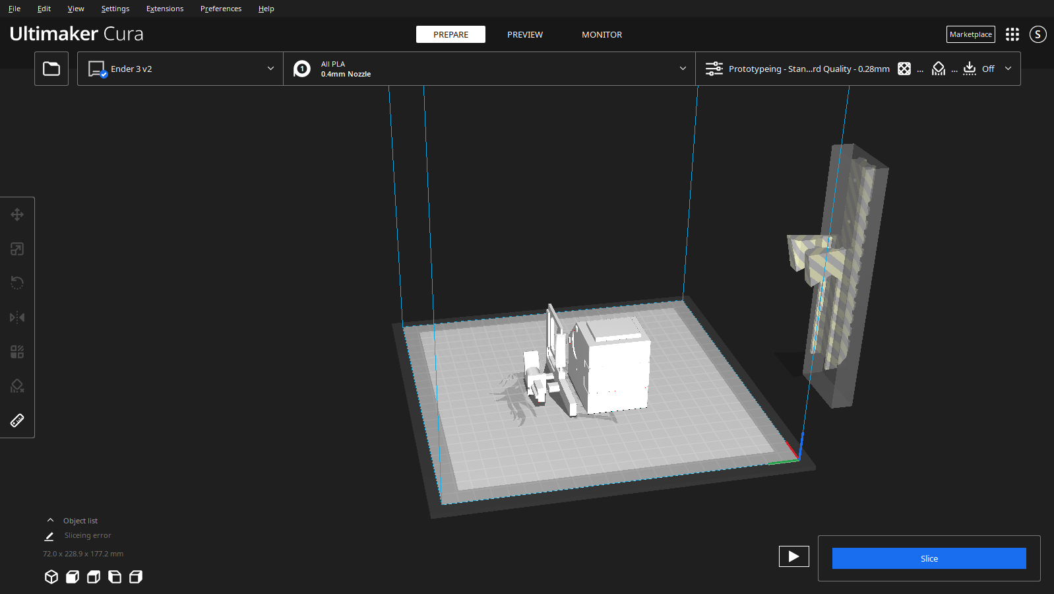Edit the object name pencil icon

click(x=49, y=536)
